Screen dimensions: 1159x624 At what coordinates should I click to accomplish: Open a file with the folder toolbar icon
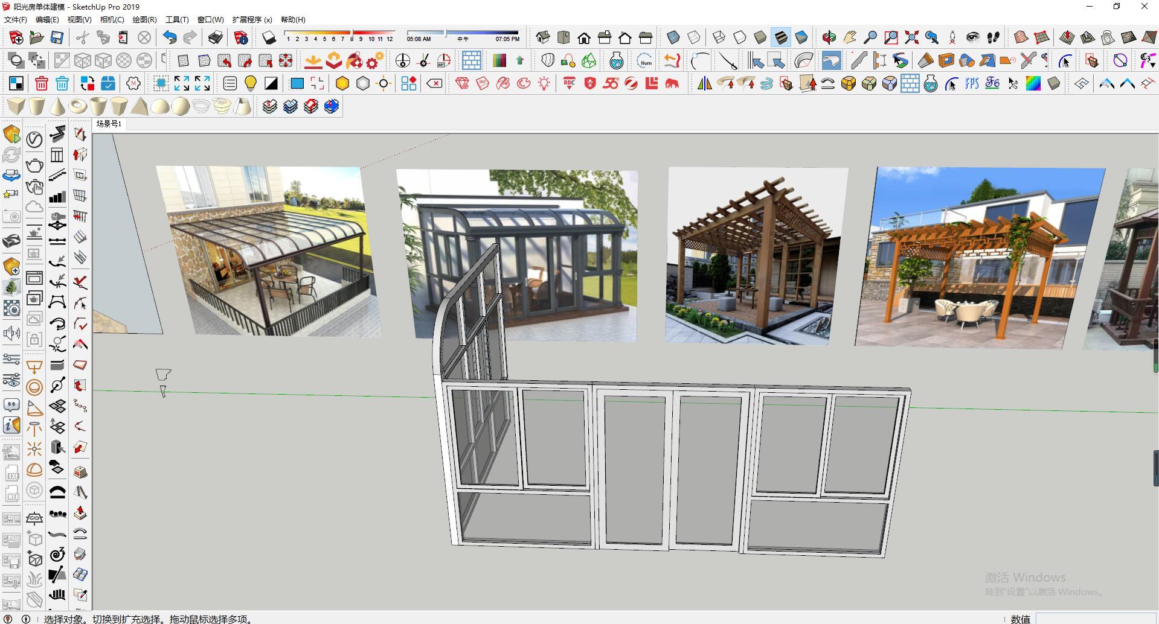click(x=36, y=37)
